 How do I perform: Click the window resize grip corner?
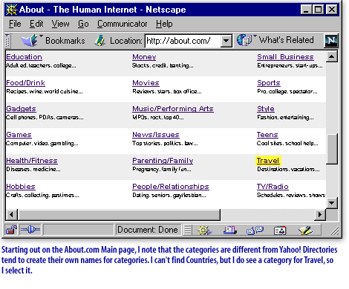tap(334, 230)
